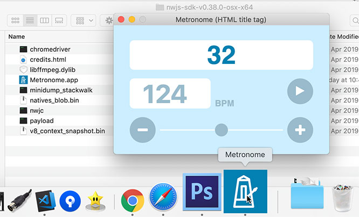Open Photoshop from the Dock
359x217 pixels.
pyautogui.click(x=202, y=192)
